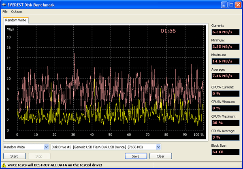Expand the Random Write test type dropdown
243x169 pixels.
(x=46, y=147)
